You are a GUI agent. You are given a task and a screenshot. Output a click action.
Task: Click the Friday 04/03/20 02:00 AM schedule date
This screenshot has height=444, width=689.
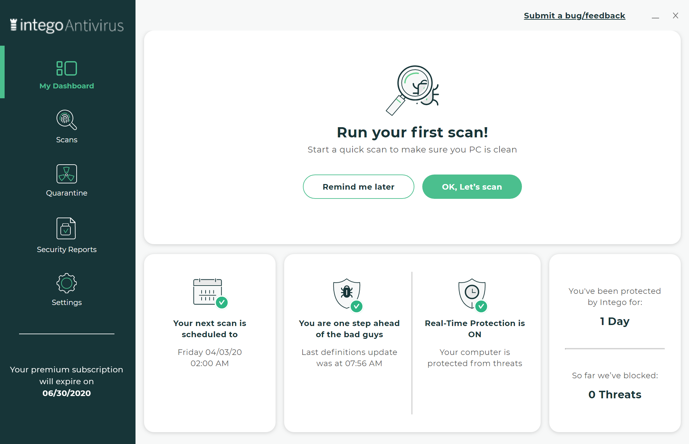click(210, 358)
